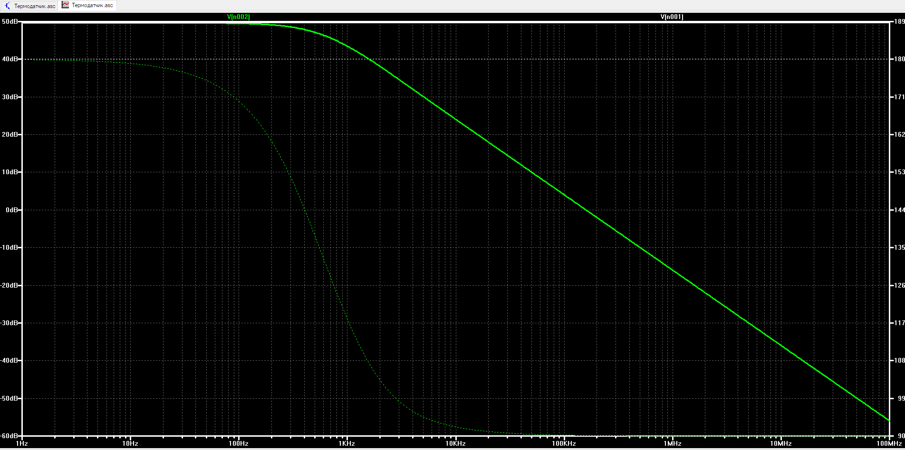Click the -60dB magnitude axis label
Image resolution: width=905 pixels, height=450 pixels.
point(10,436)
